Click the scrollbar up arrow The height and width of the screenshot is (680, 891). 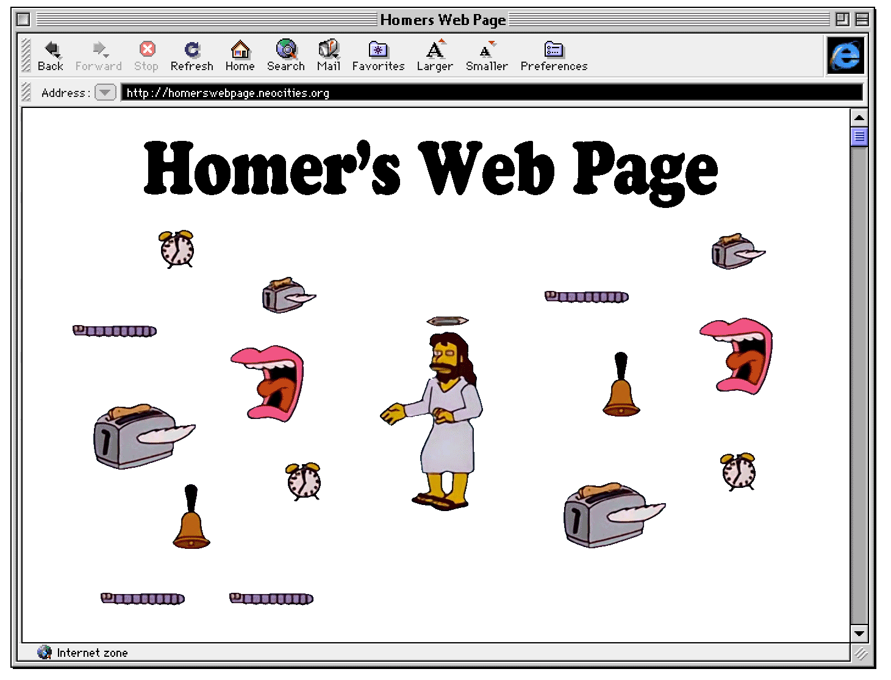pyautogui.click(x=859, y=117)
